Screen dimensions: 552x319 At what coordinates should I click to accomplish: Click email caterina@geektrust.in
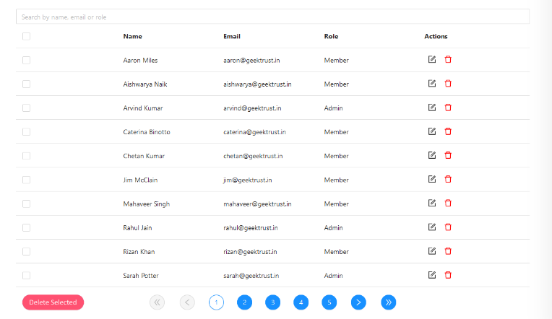tap(254, 132)
